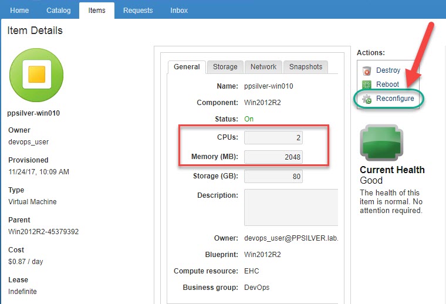Viewport: 446px width, 304px height.
Task: Click the Reconfigure action link
Action: (x=394, y=99)
